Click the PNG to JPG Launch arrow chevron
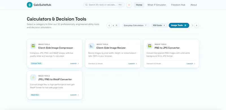 [x=195, y=63]
